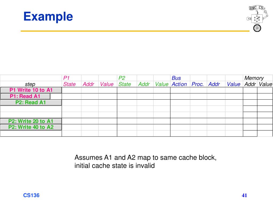Click the 'step' column header

(30, 84)
